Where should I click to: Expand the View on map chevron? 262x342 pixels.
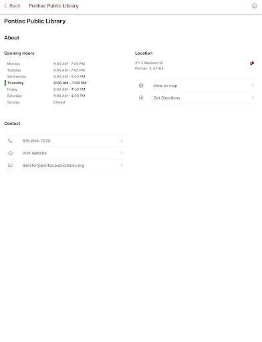click(253, 85)
